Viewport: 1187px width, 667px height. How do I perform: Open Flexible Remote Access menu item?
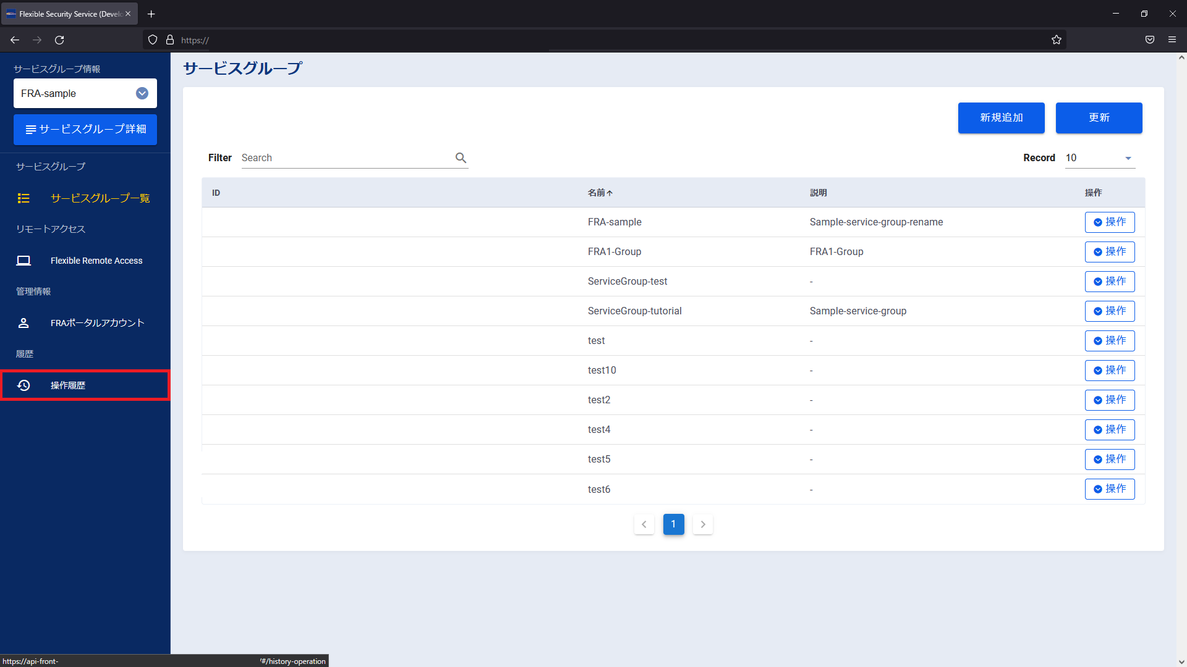click(96, 261)
